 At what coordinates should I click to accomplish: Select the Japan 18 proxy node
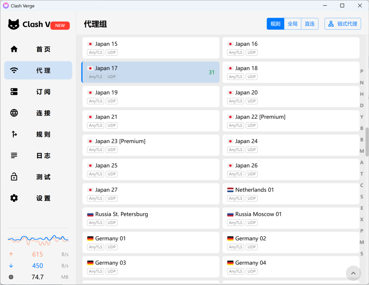coord(291,72)
